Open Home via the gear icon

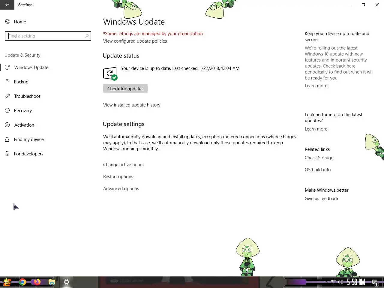[7, 22]
